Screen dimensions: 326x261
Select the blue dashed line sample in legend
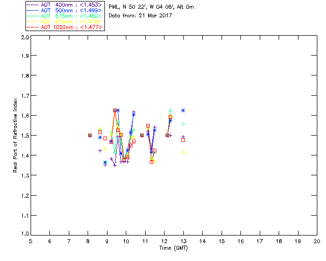[33, 10]
